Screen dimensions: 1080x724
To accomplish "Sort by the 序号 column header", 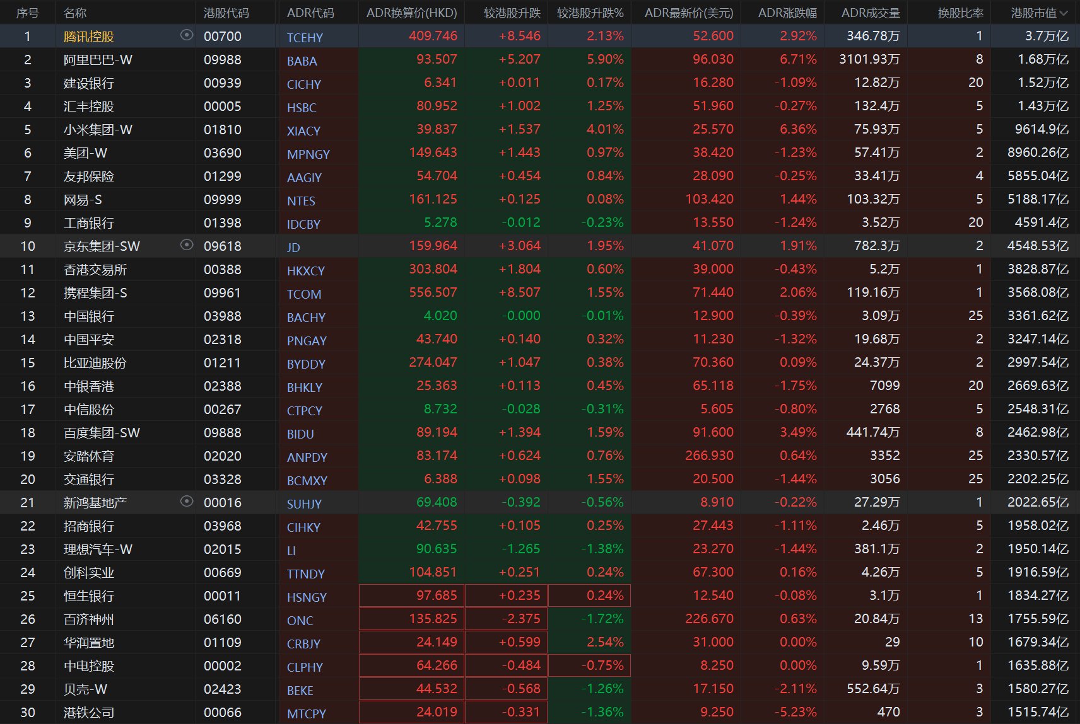I will (27, 13).
